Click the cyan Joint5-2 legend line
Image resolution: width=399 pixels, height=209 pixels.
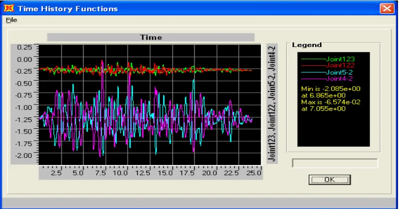313,73
